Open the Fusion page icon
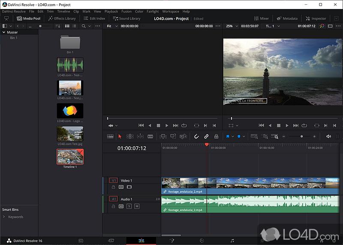Viewport: 343px width, 245px height. point(172,241)
